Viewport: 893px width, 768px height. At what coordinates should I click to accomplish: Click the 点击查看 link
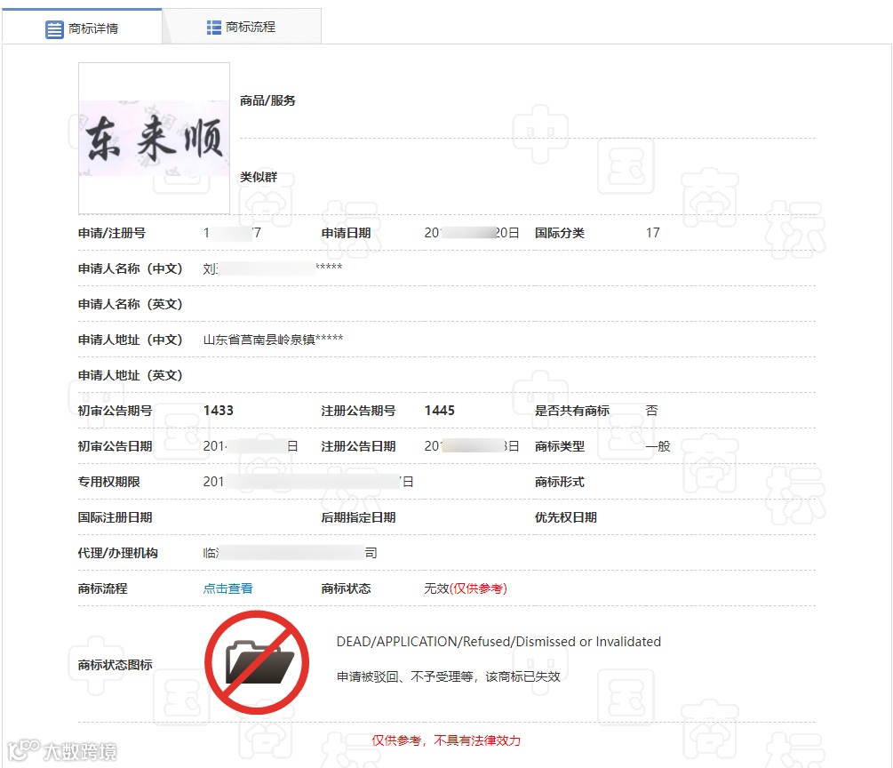227,588
